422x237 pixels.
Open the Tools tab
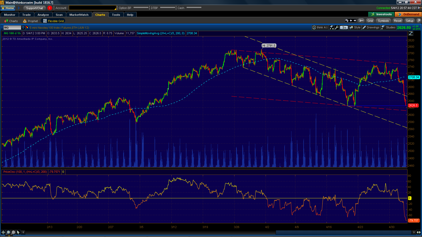click(116, 15)
